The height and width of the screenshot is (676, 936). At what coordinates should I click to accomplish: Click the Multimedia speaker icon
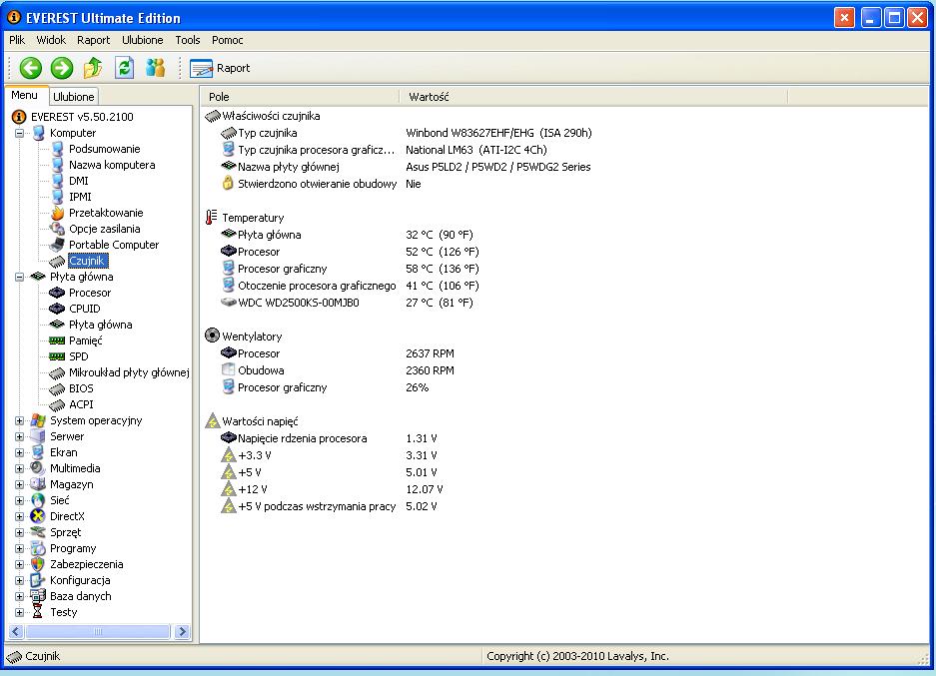(38, 468)
